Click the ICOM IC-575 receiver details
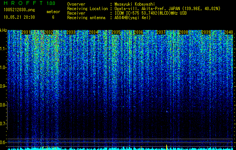 click(x=150, y=13)
